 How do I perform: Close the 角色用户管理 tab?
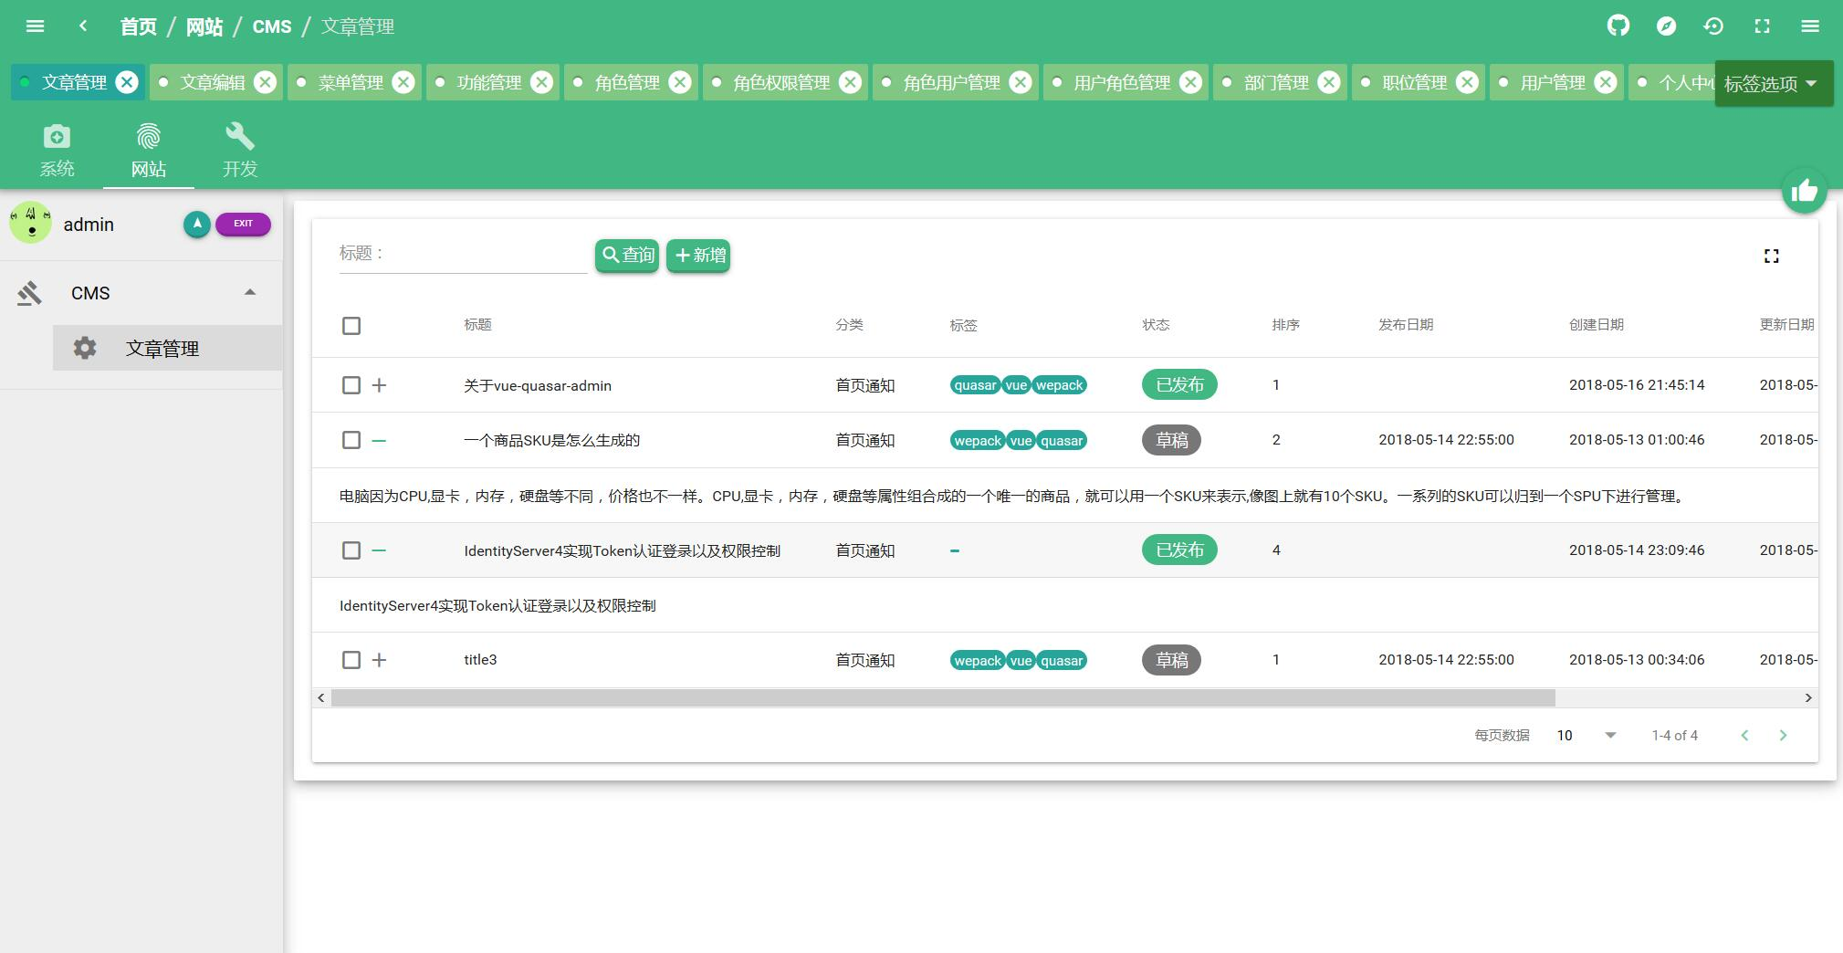click(x=1021, y=82)
